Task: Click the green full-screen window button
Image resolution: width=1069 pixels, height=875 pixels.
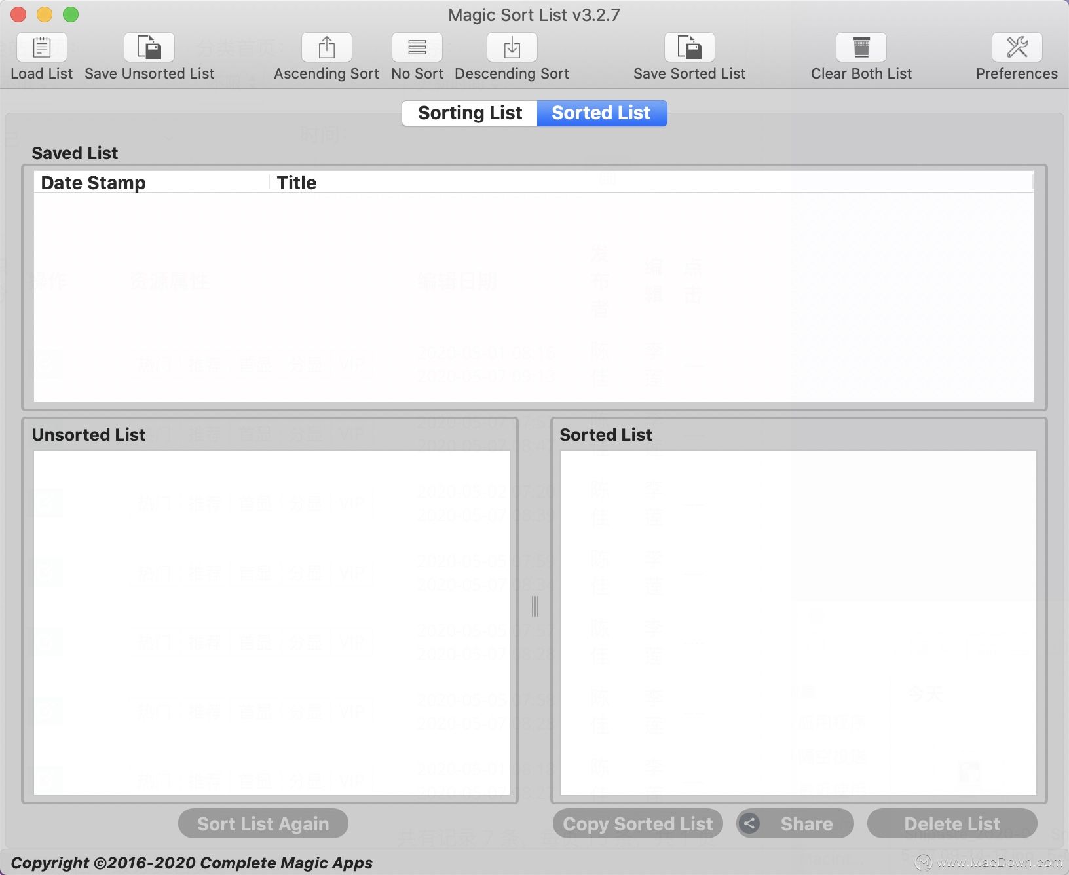Action: pos(71,14)
